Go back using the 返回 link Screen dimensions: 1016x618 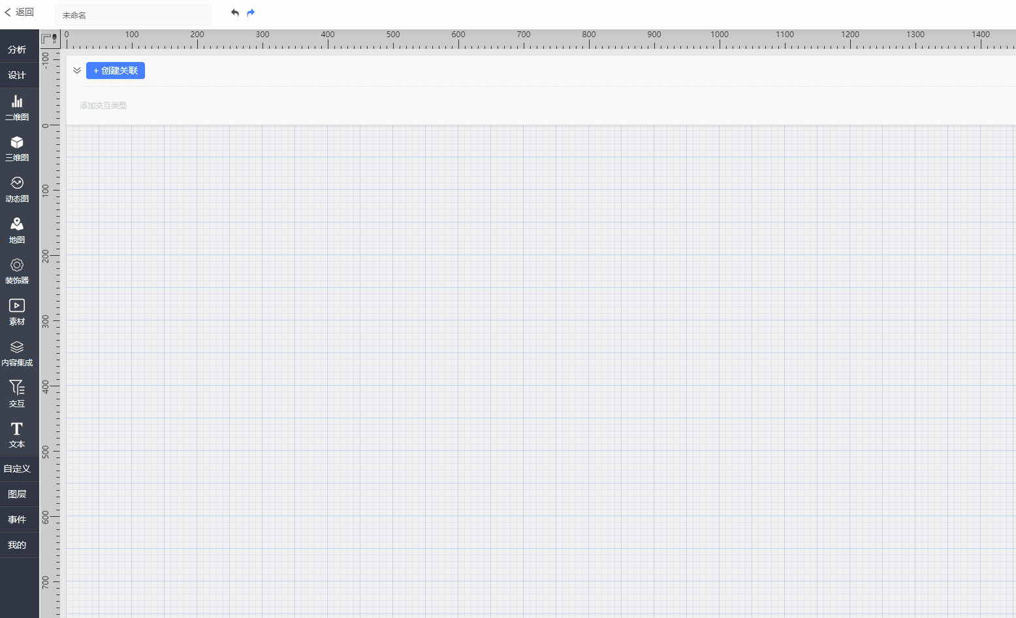click(x=20, y=12)
